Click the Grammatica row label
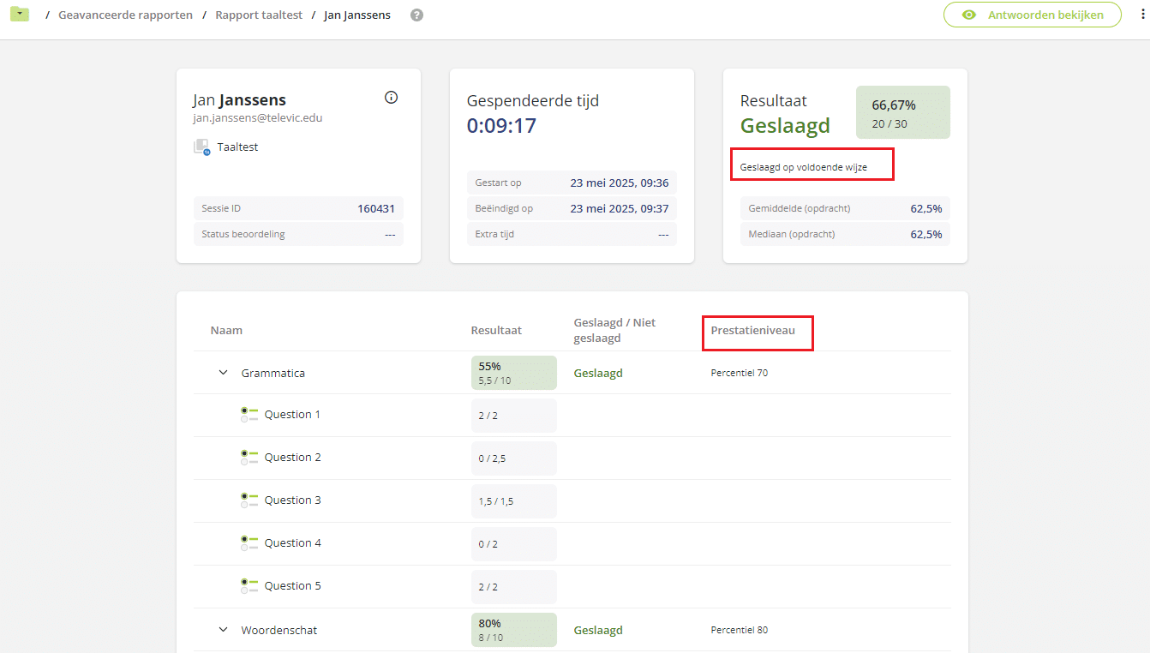The height and width of the screenshot is (653, 1150). tap(273, 373)
